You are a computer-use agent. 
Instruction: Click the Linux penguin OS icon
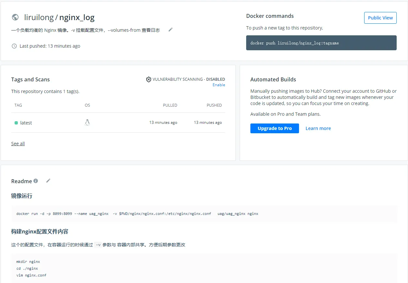click(87, 123)
